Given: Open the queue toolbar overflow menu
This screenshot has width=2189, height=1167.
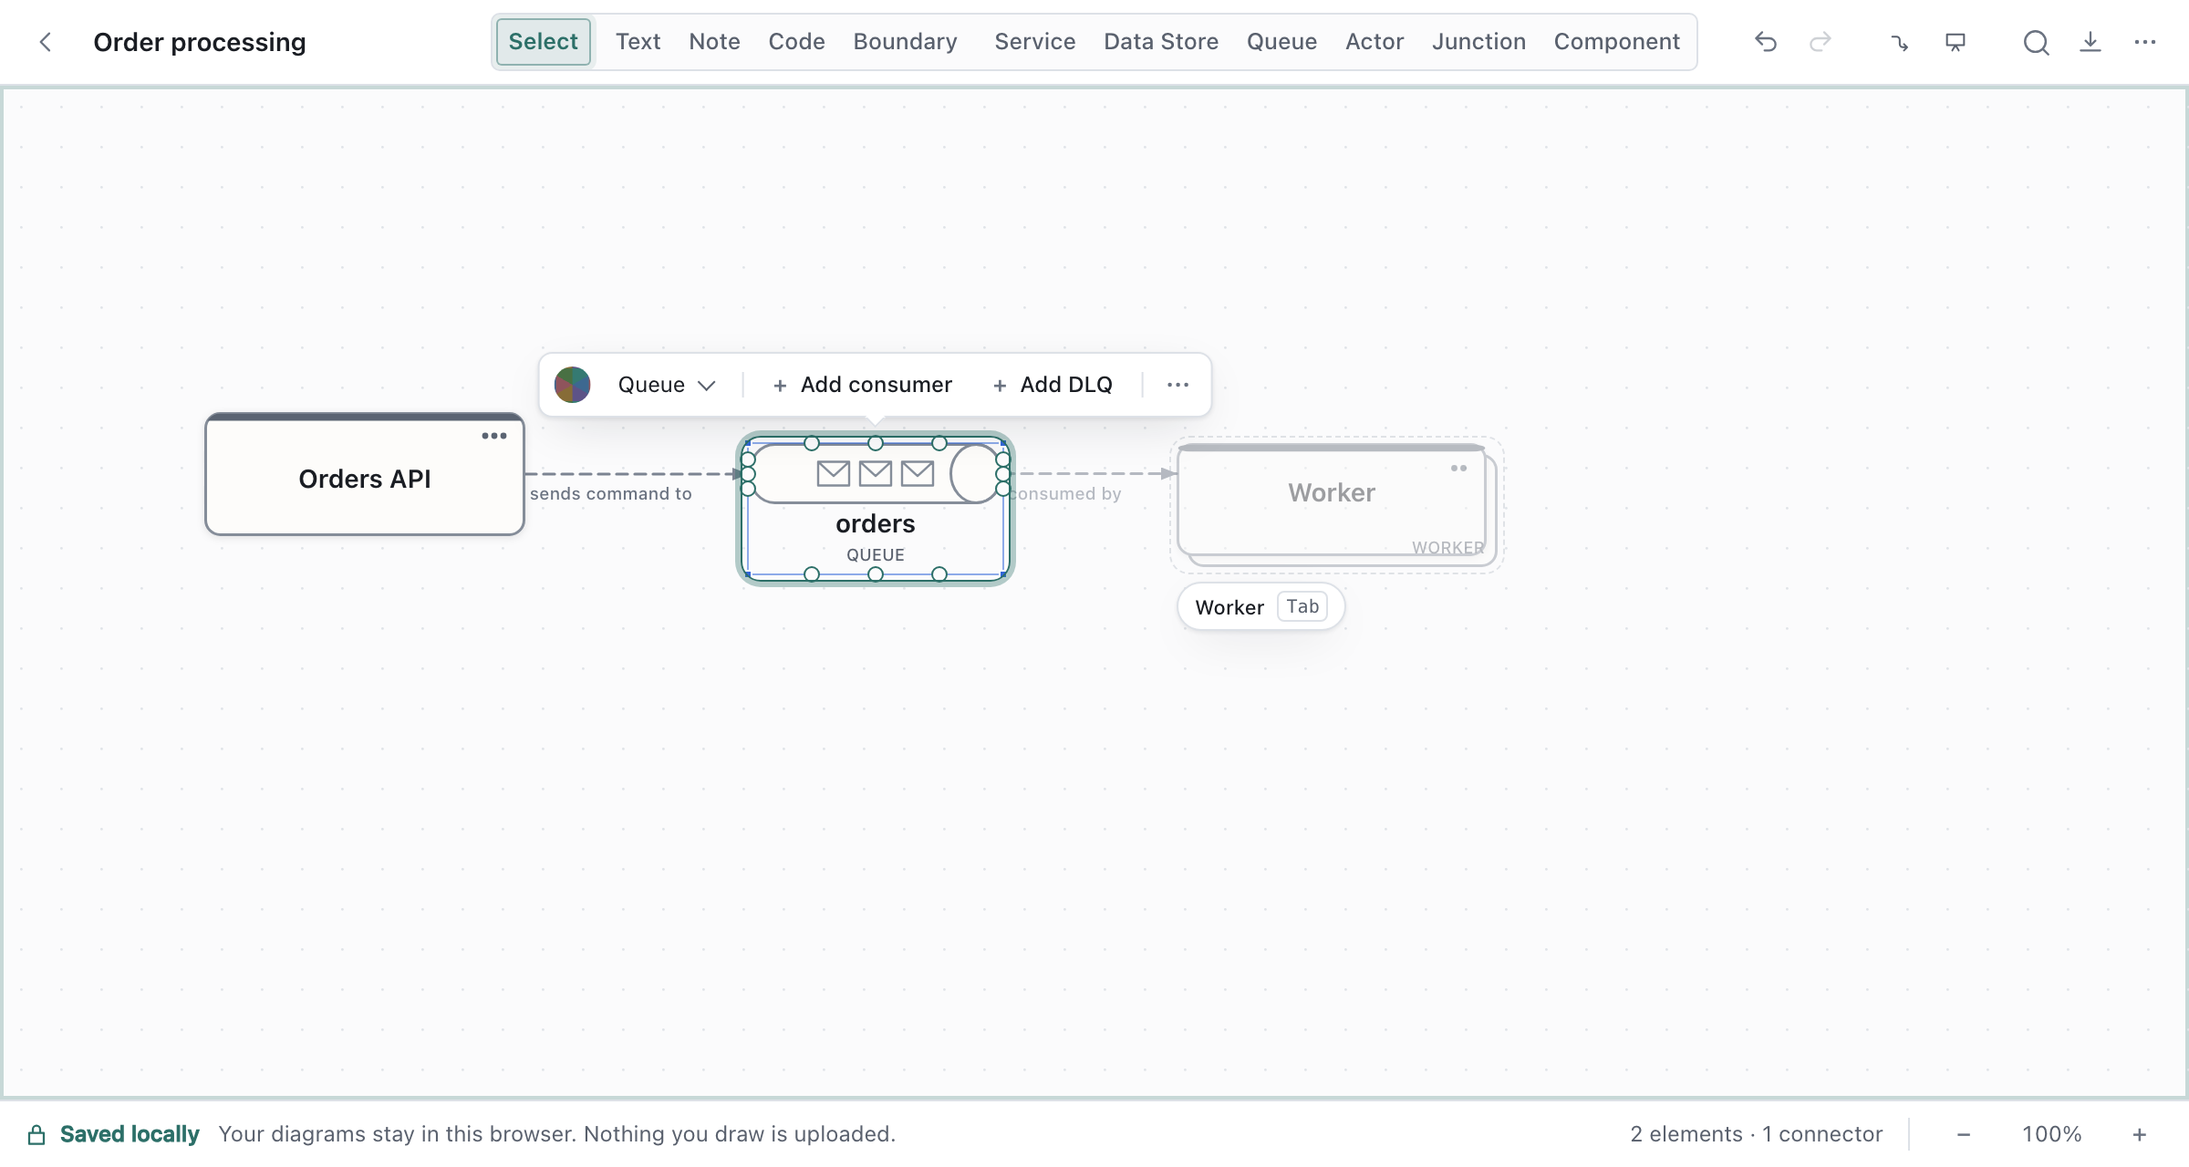Looking at the screenshot, I should coord(1177,385).
